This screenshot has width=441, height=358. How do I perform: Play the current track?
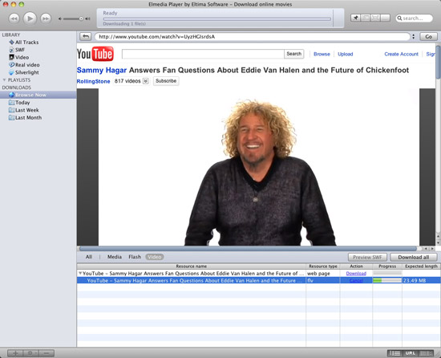30,18
